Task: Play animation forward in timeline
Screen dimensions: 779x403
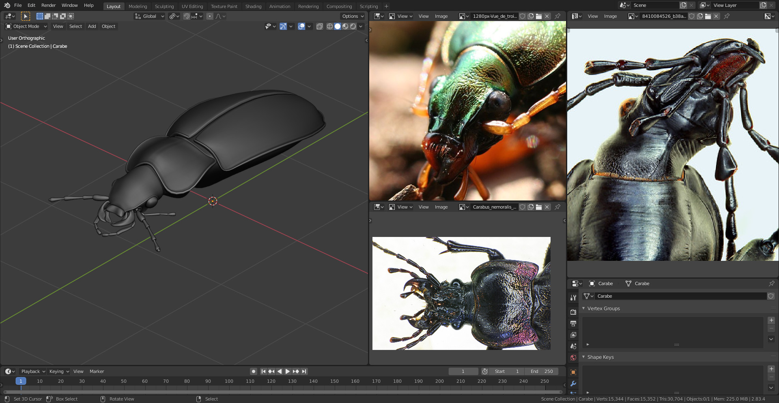Action: [288, 371]
